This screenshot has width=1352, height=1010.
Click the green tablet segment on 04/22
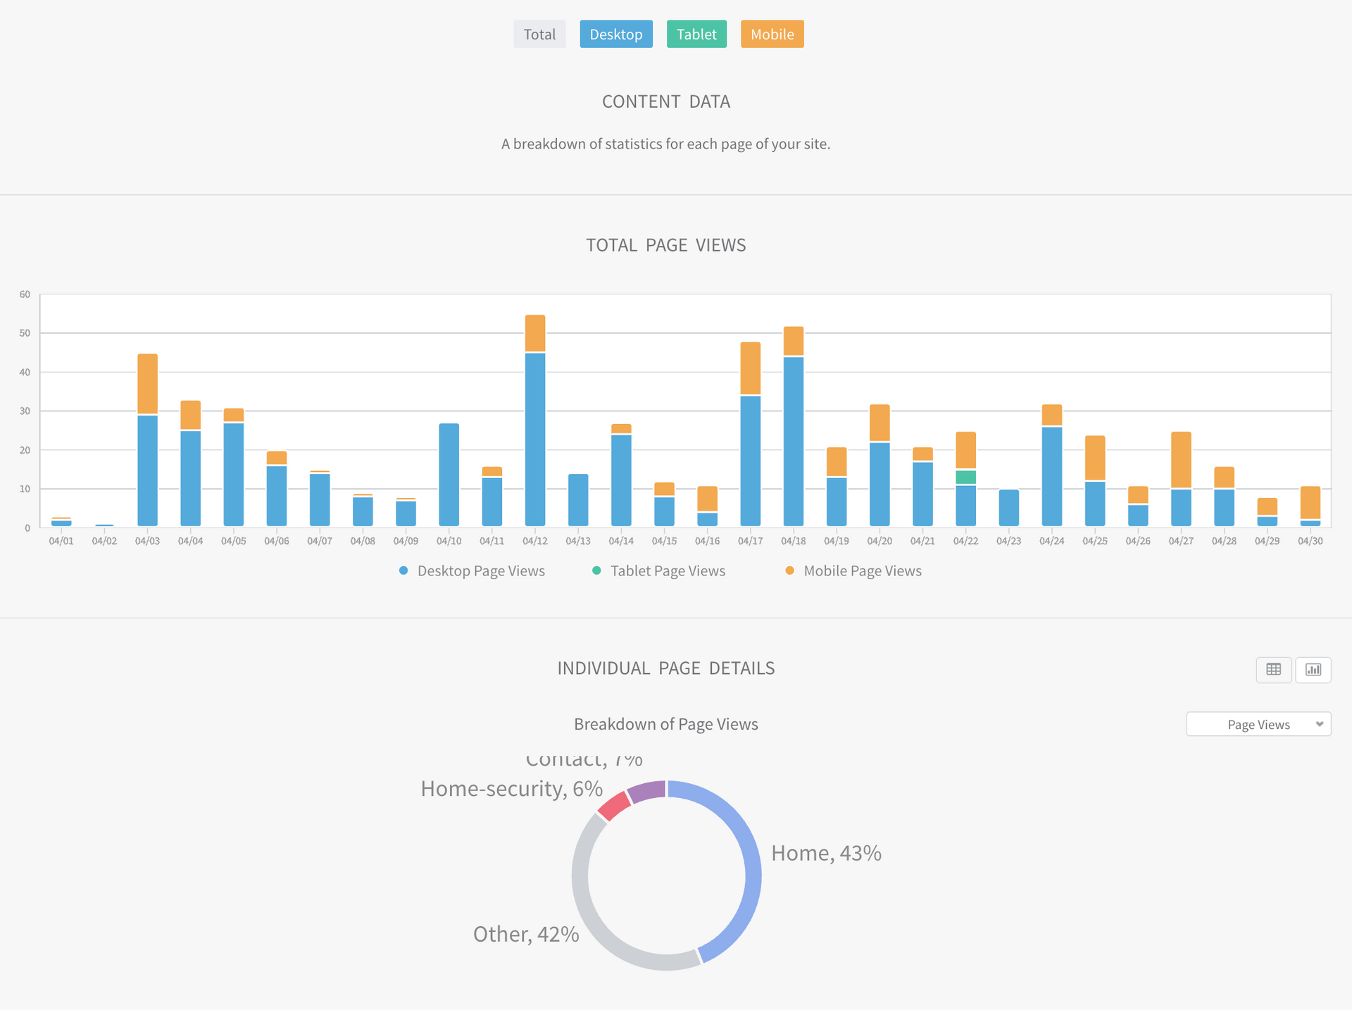tap(965, 477)
